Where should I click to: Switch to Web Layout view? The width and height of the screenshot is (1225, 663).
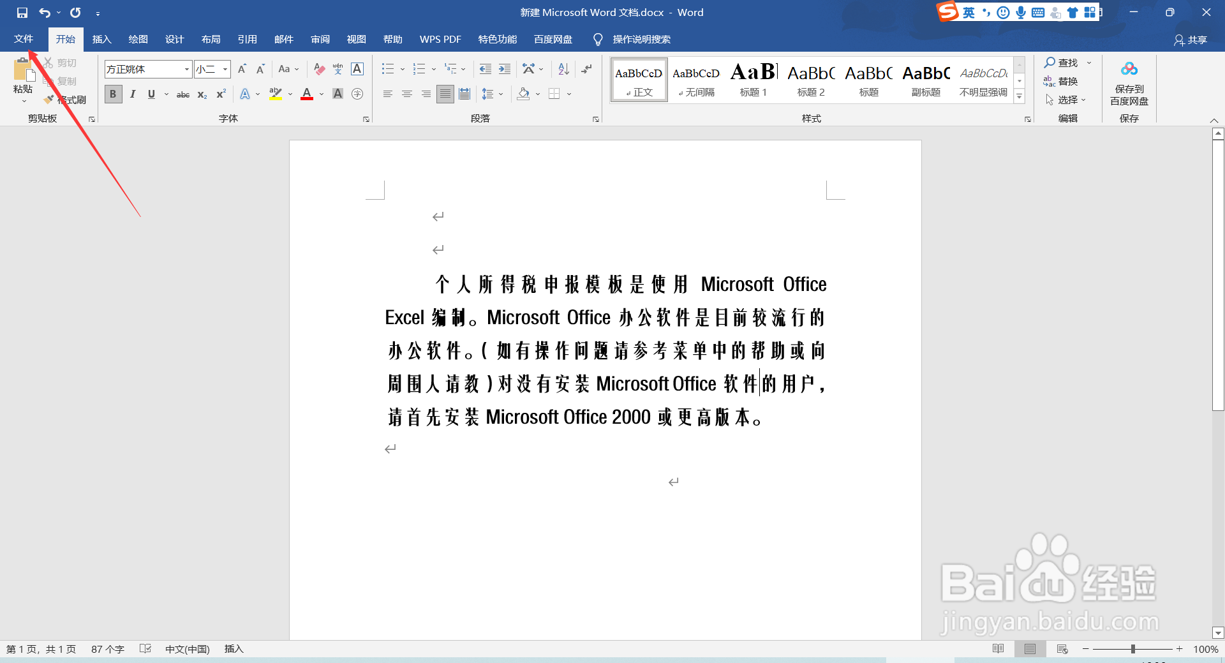[x=1062, y=649]
